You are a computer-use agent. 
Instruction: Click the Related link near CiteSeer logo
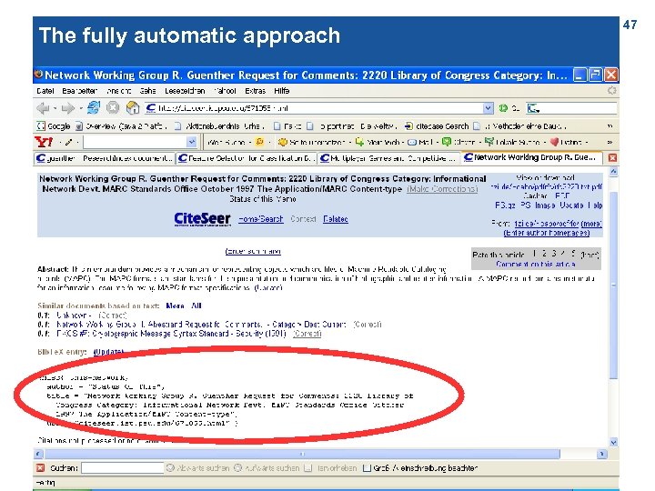click(x=336, y=219)
